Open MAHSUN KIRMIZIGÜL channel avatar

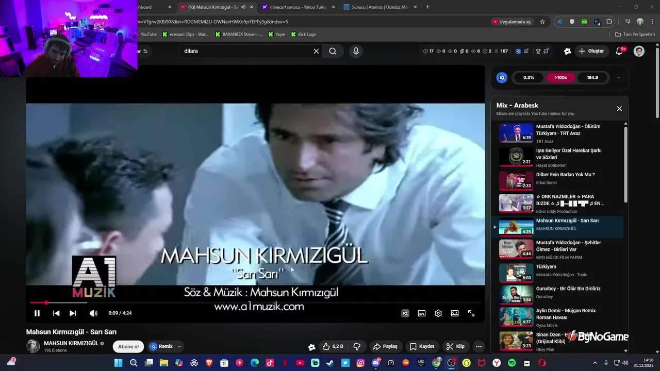tap(33, 346)
